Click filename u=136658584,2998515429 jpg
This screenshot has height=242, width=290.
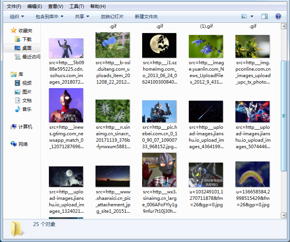coord(253,198)
